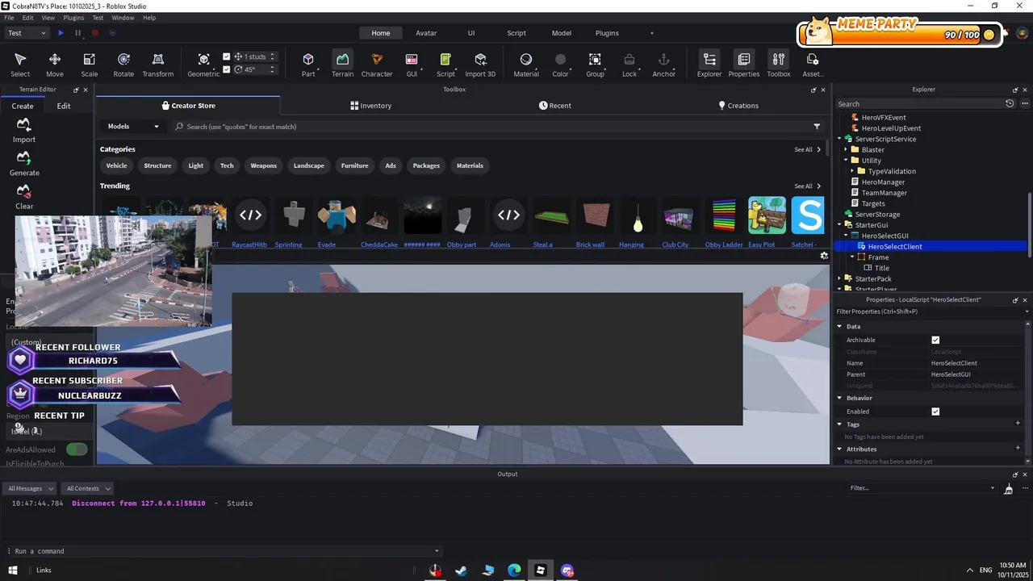Open the toolbox search filter icon
This screenshot has height=581, width=1033.
click(817, 127)
